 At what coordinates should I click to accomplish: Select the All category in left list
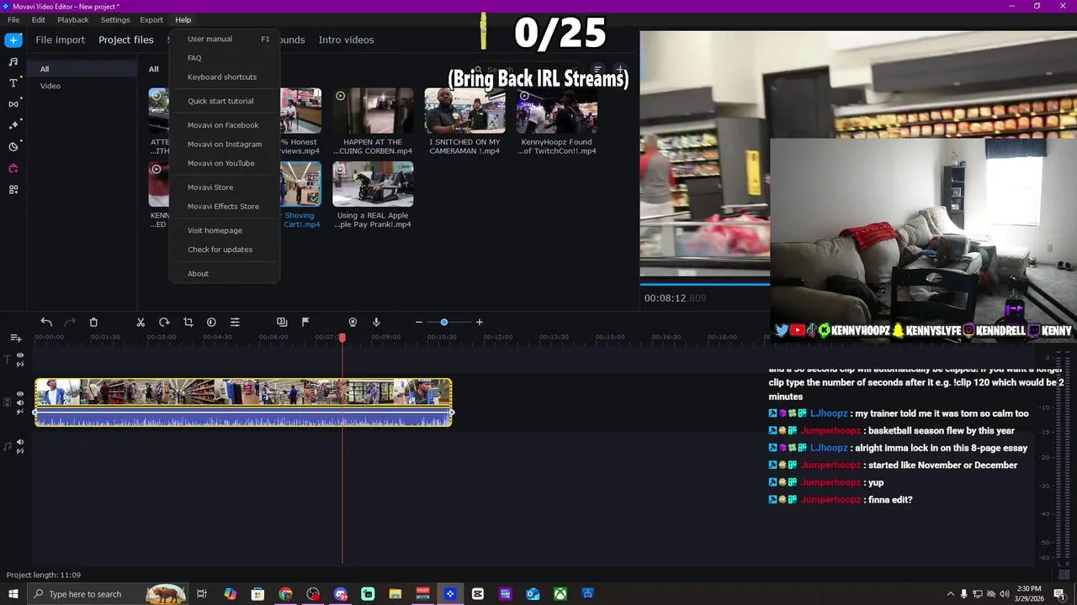coord(82,69)
